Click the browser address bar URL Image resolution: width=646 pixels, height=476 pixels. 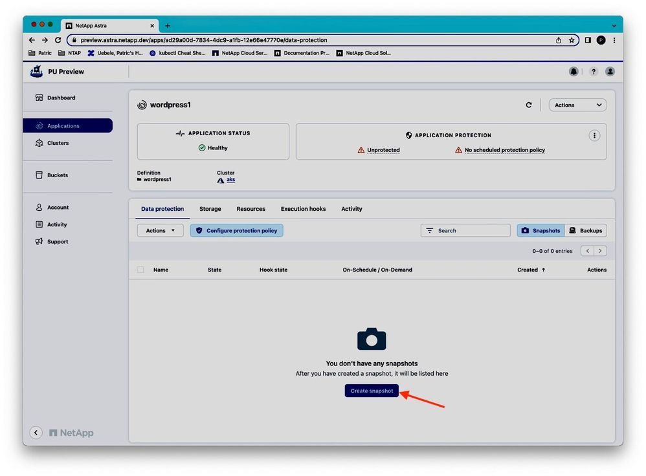pyautogui.click(x=203, y=40)
